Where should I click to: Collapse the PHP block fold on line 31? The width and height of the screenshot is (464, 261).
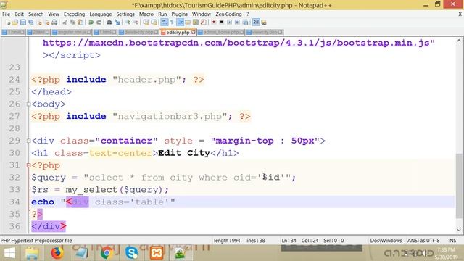[x=28, y=165]
